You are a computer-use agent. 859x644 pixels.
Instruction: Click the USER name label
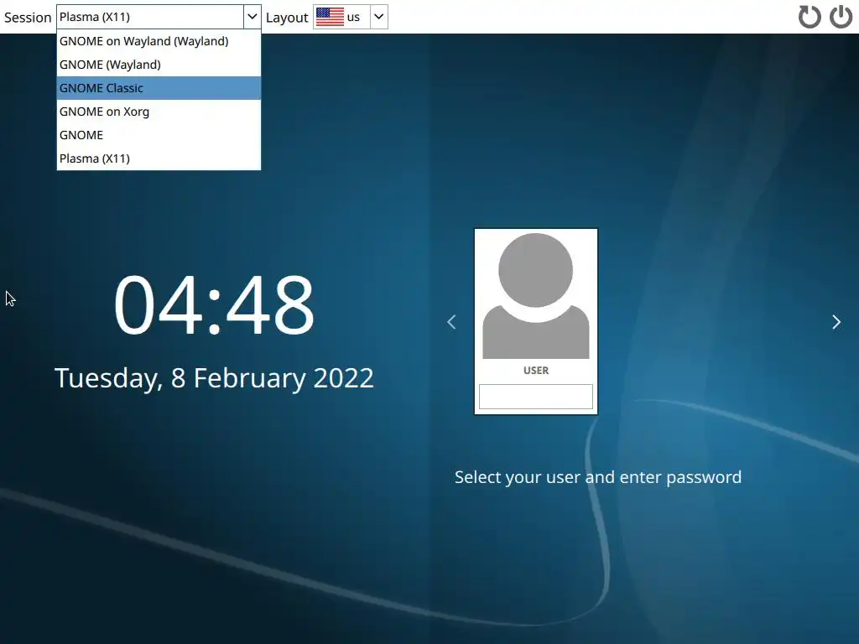(536, 371)
